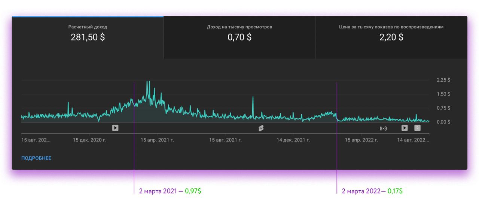Click the 281,50 $ revenue value
Viewport: 479px width, 206px height.
click(x=88, y=37)
